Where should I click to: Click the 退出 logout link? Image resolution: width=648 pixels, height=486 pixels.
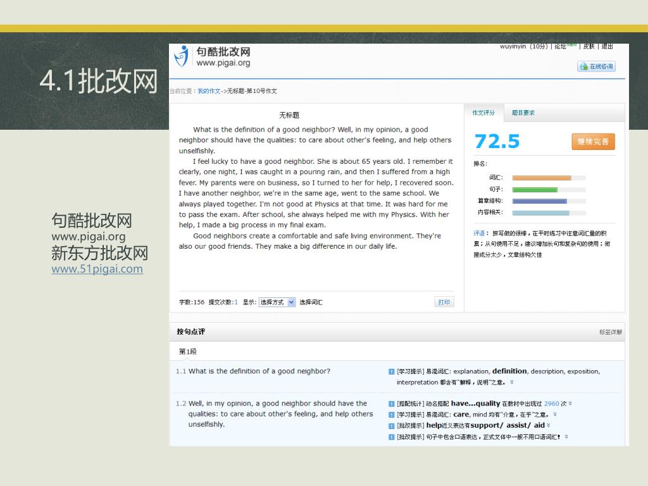[x=607, y=46]
